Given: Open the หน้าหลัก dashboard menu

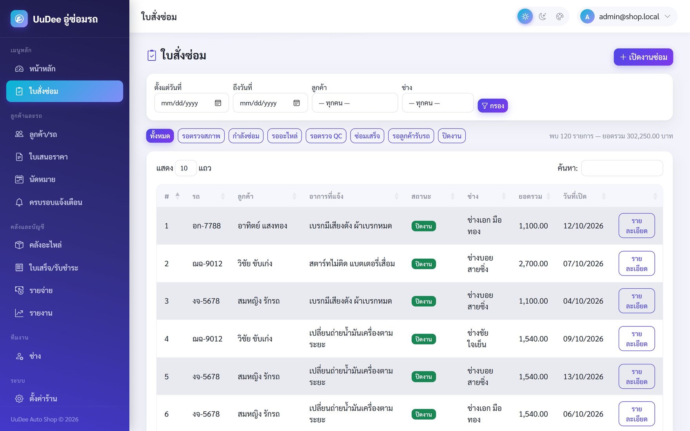Looking at the screenshot, I should click(65, 69).
